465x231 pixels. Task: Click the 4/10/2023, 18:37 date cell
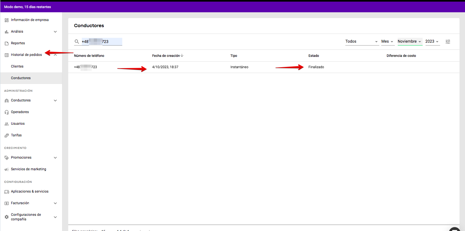[165, 67]
